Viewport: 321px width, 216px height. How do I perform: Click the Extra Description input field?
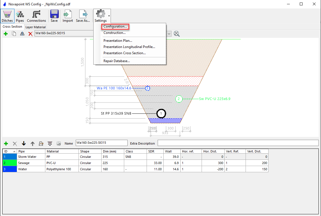tap(238, 143)
